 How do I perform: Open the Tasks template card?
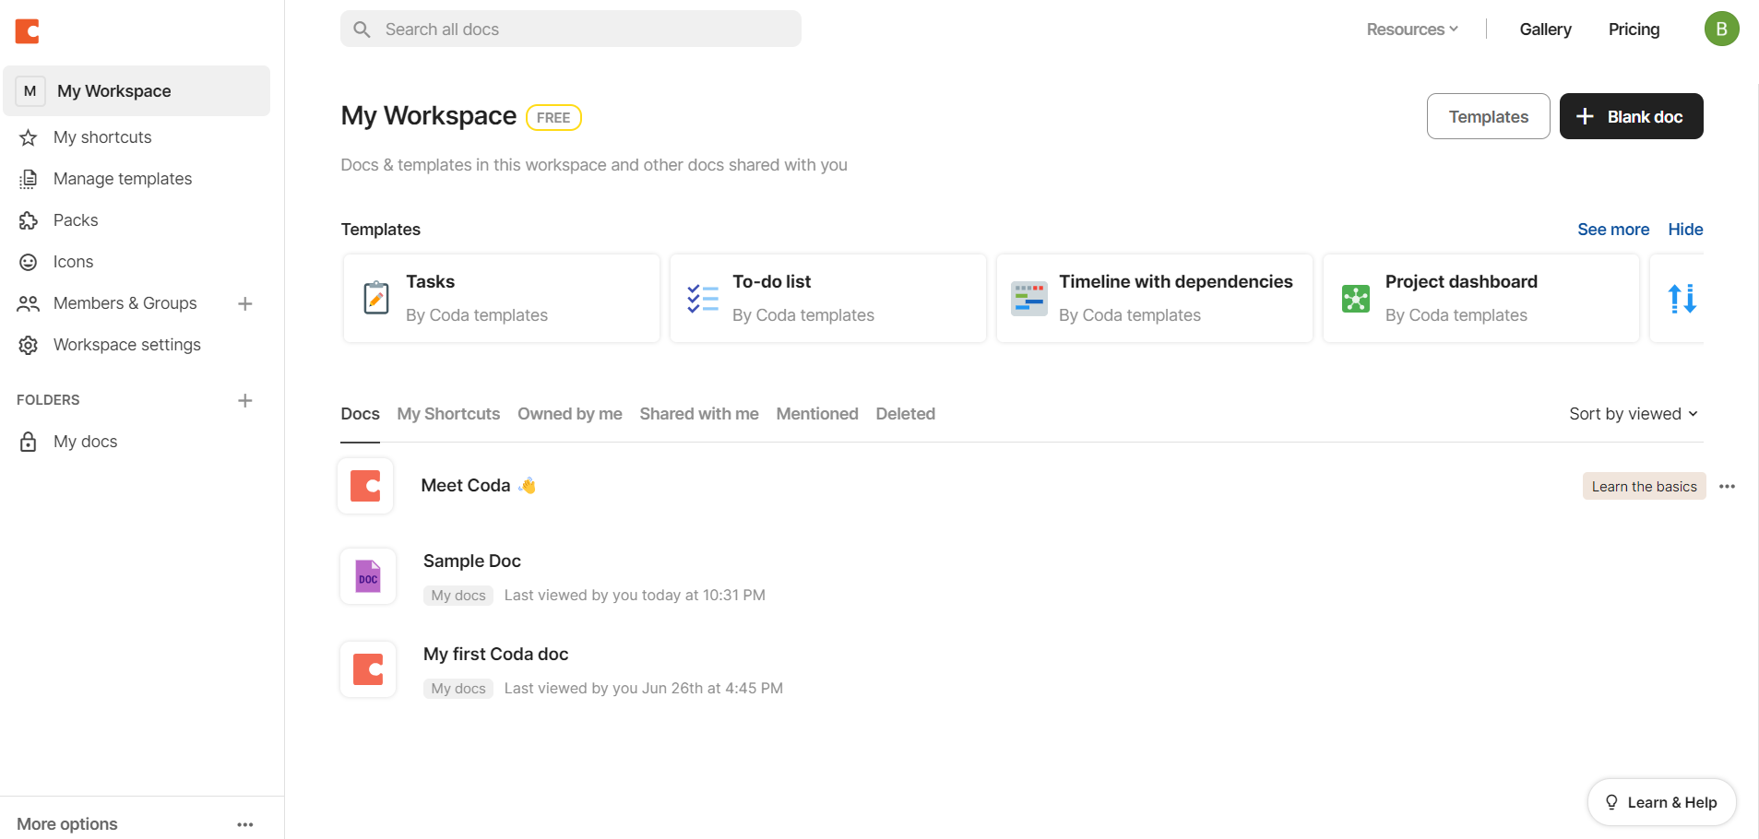[502, 298]
